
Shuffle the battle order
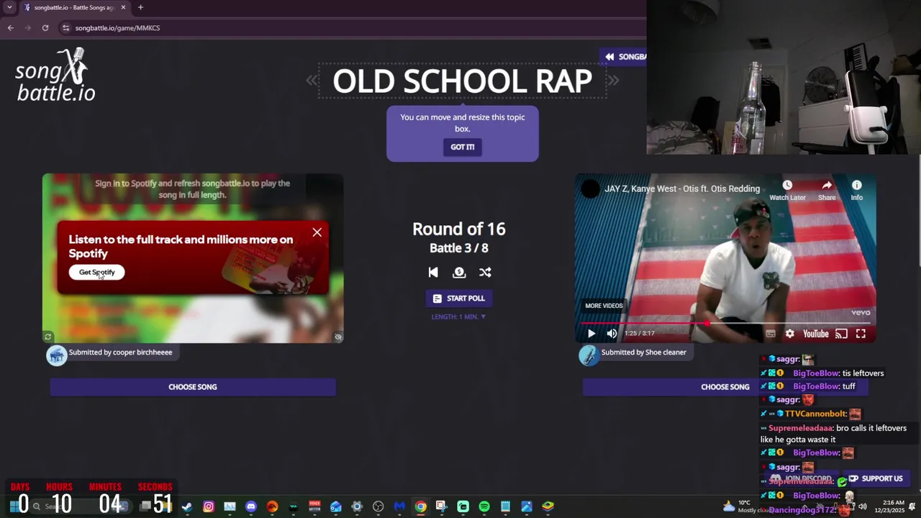[485, 272]
